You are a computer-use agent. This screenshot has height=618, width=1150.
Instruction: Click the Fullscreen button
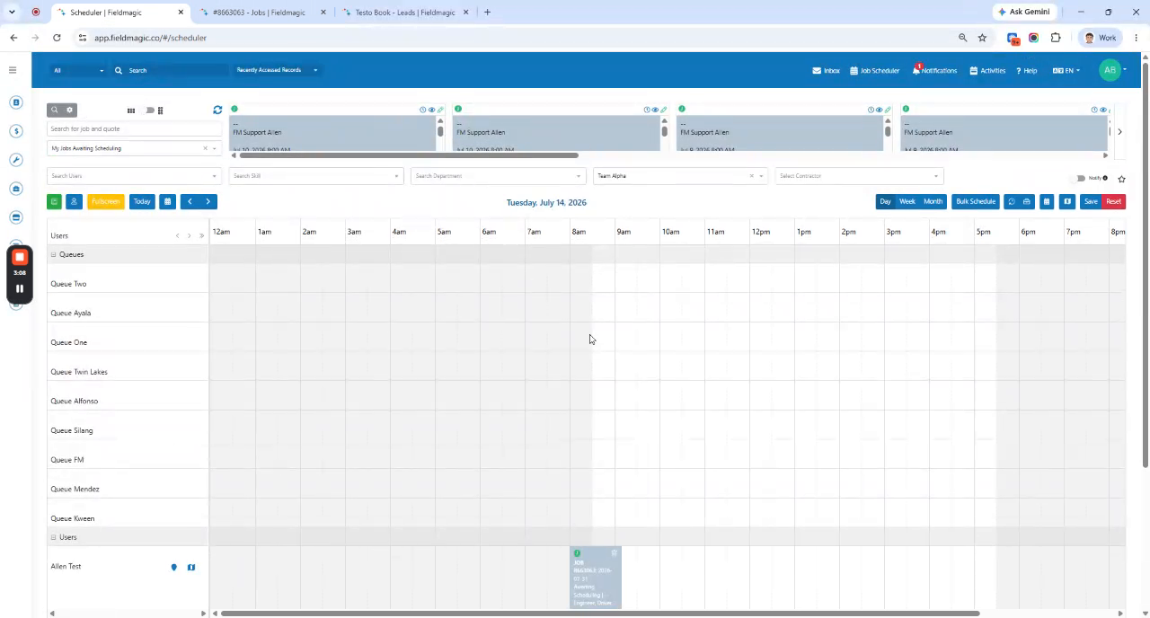[105, 201]
